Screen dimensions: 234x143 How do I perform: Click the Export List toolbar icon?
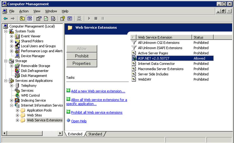[x=53, y=18]
